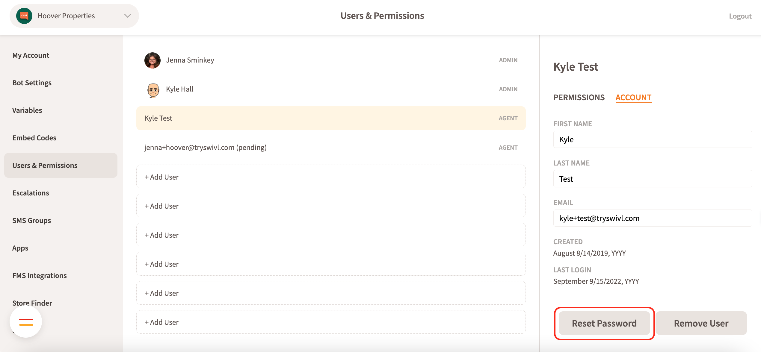761x352 pixels.
Task: Expand the Hoover Properties account dropdown
Action: 128,16
